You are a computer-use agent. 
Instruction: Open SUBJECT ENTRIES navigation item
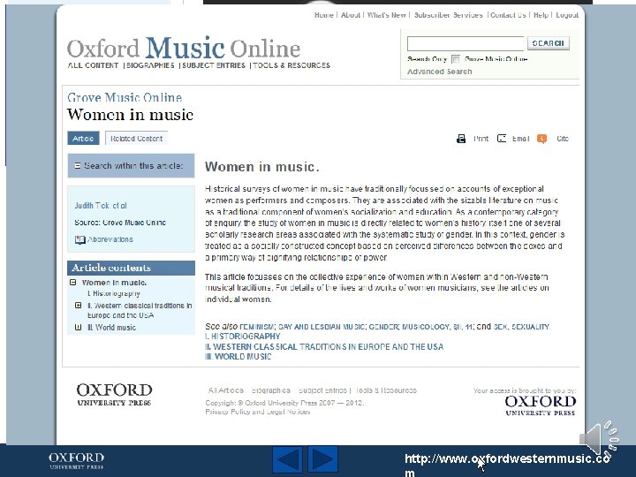(214, 65)
